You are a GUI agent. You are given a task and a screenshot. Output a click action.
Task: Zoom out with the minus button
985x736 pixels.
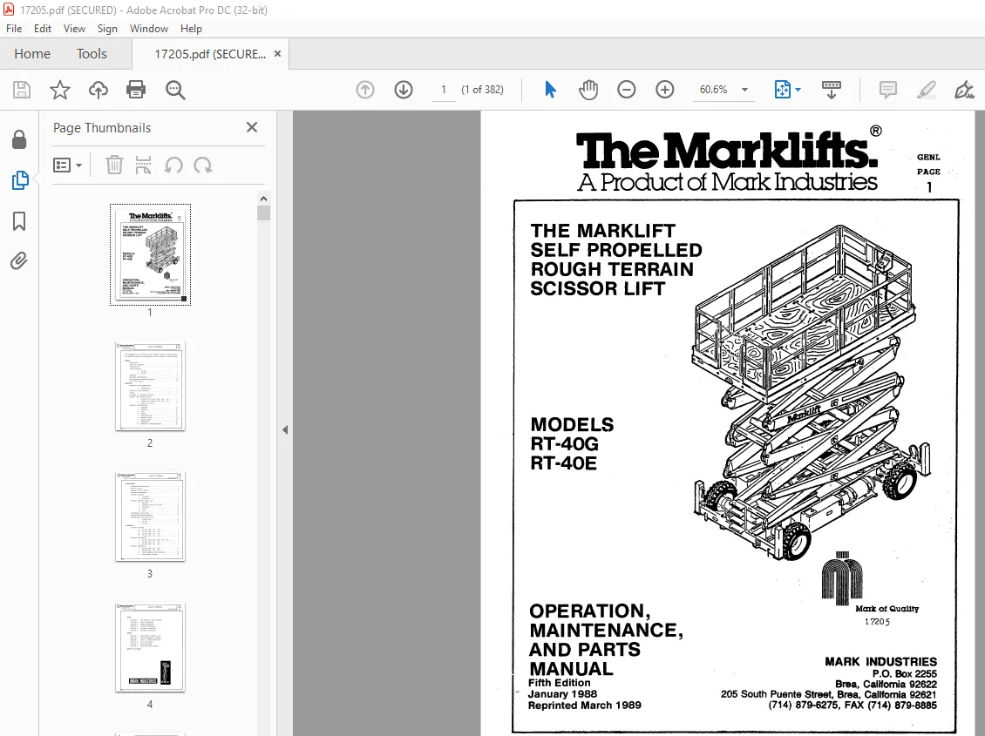[x=627, y=90]
